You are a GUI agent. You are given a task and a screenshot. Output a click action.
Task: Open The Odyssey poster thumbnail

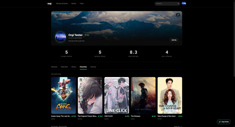click(x=143, y=95)
